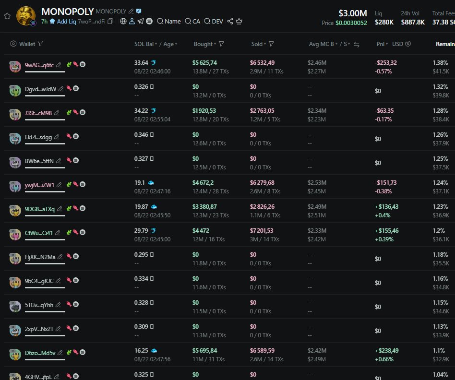Click the $0.0030052 price value
Image resolution: width=455 pixels, height=380 pixels.
[x=351, y=23]
